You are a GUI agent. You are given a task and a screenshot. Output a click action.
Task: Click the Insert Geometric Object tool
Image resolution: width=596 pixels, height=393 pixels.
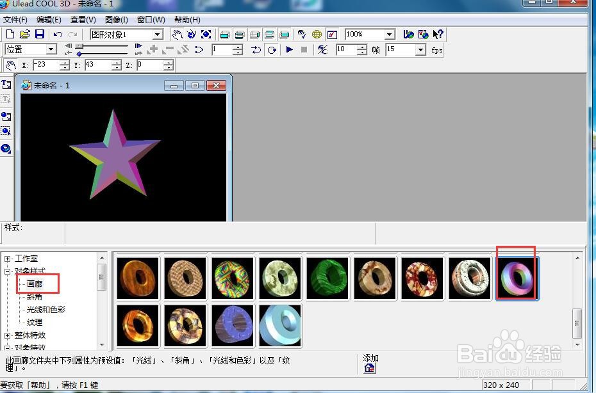(6, 148)
